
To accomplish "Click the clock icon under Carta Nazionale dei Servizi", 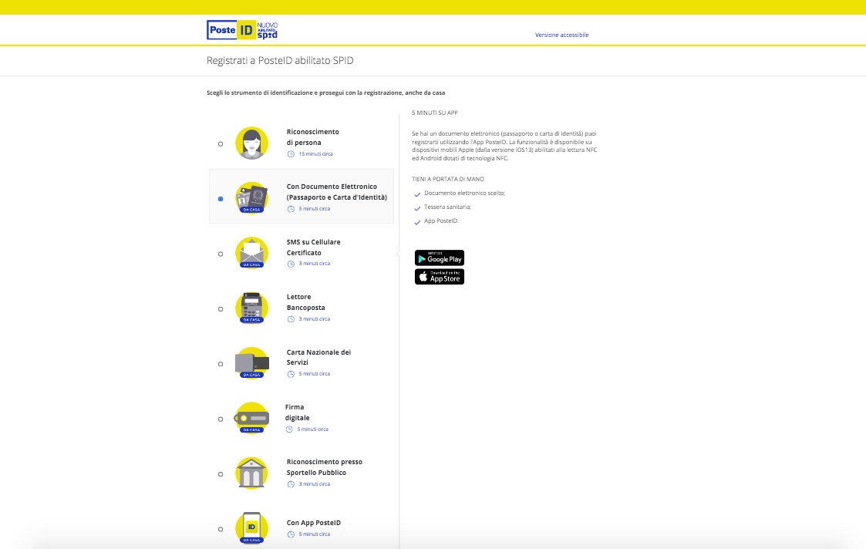I will coord(291,374).
